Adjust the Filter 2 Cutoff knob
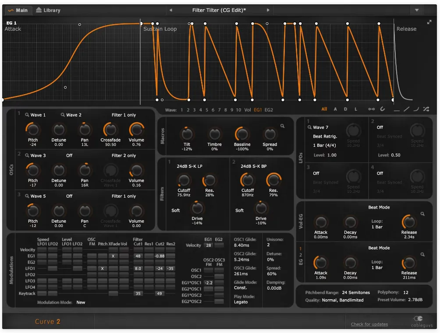The image size is (440, 333). [247, 180]
